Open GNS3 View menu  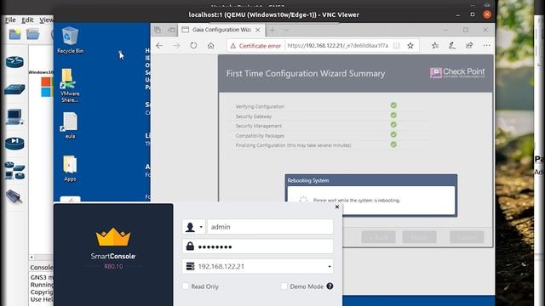46,20
